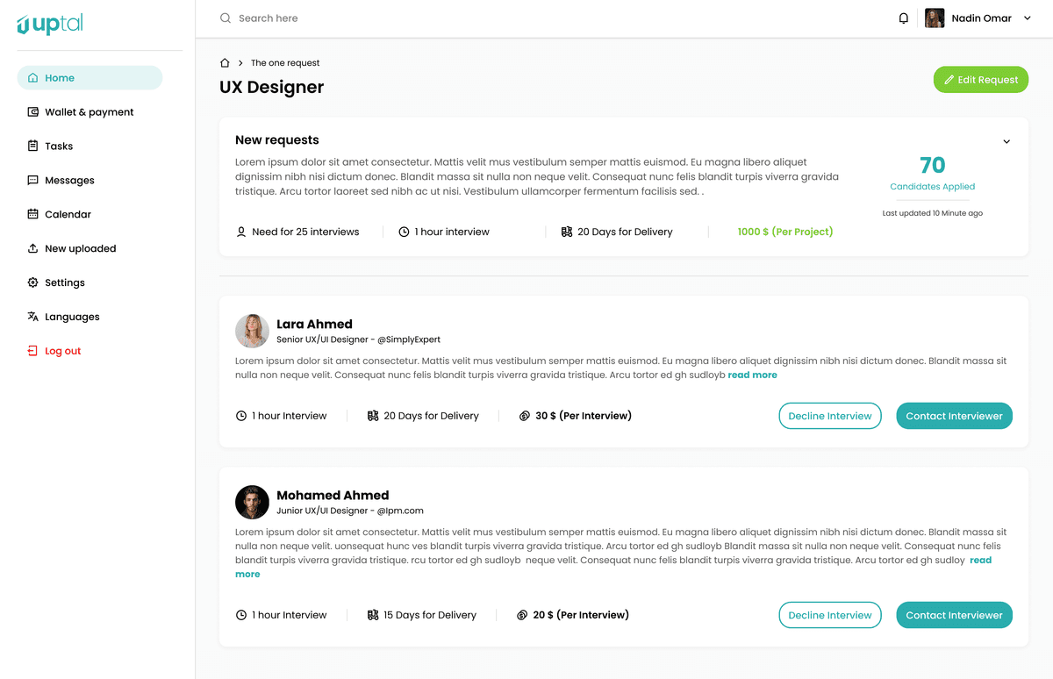This screenshot has width=1053, height=679.
Task: Open the Wallet & payment section
Action: (89, 111)
